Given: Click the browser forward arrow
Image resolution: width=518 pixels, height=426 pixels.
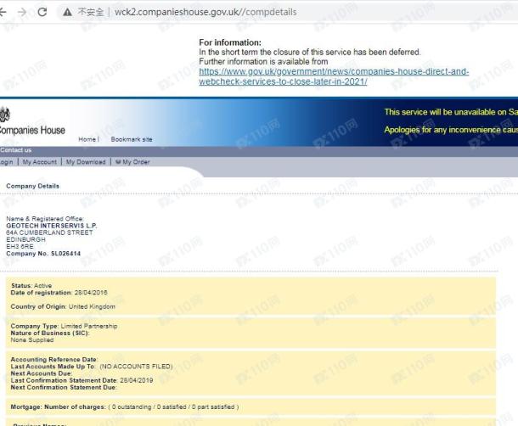Looking at the screenshot, I should [x=22, y=12].
